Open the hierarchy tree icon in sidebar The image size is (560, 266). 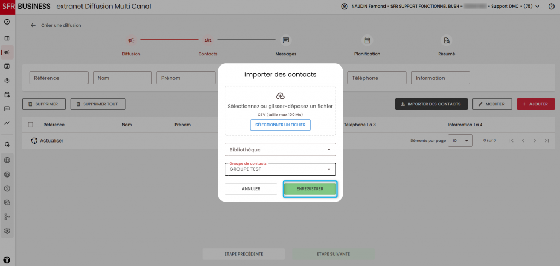click(x=7, y=216)
